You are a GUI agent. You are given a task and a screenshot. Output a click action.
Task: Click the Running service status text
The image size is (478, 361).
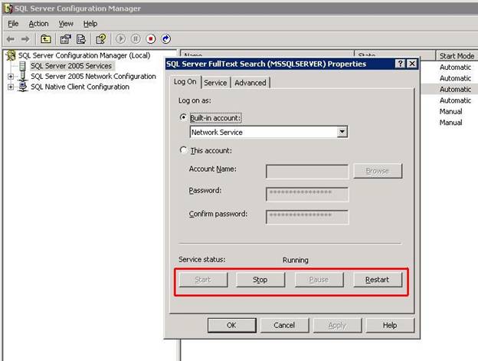click(296, 260)
